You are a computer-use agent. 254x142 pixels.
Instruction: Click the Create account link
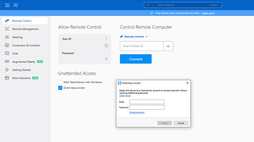[x=137, y=112]
